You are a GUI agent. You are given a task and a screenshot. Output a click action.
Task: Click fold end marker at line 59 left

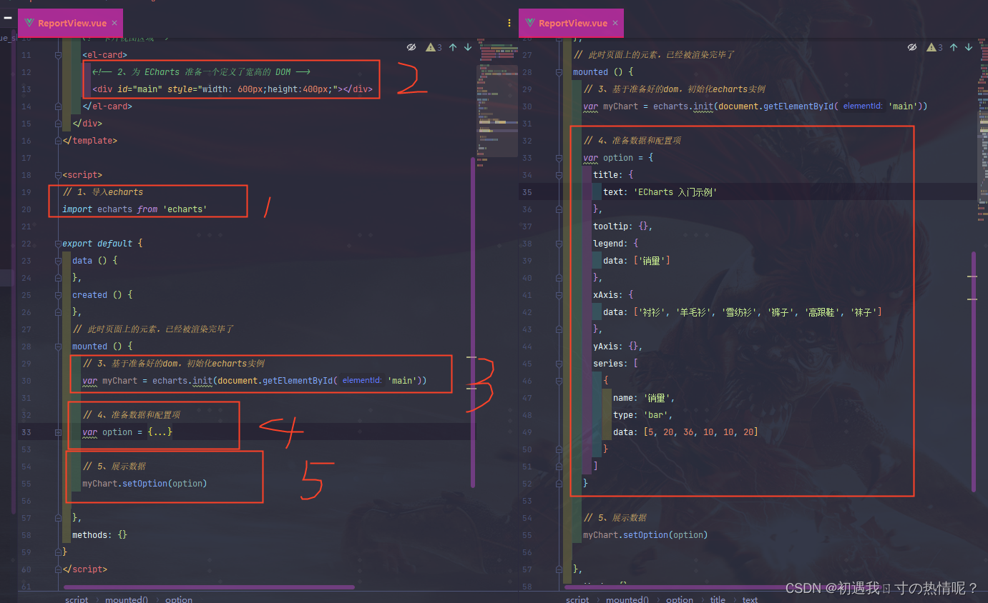pos(58,552)
